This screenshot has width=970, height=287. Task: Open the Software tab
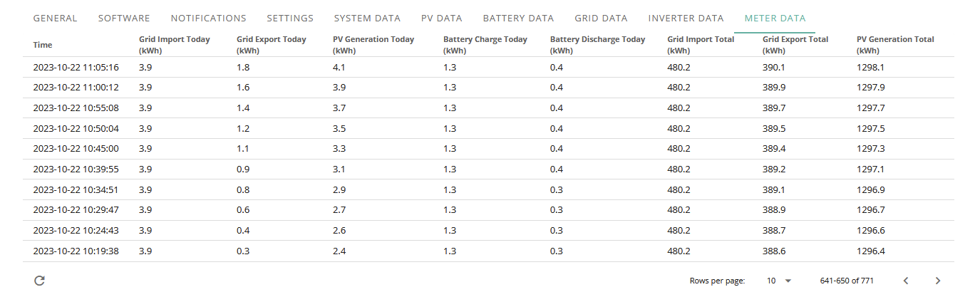124,18
